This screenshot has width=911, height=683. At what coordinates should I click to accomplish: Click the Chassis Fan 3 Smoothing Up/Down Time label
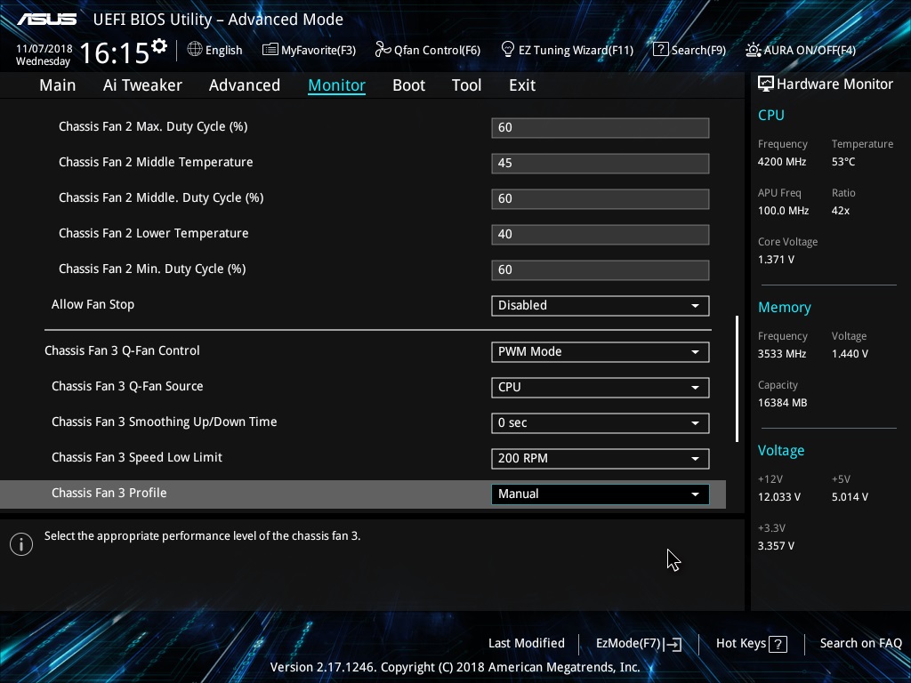165,422
